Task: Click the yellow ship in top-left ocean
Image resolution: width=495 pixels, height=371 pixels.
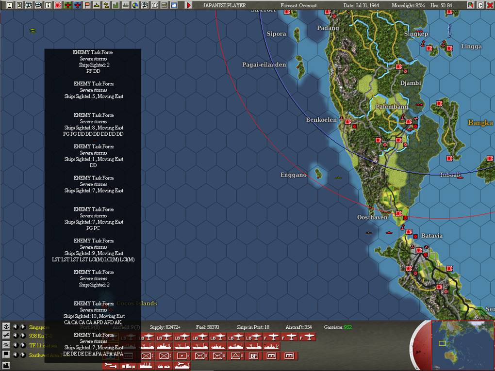Action: 33,31
